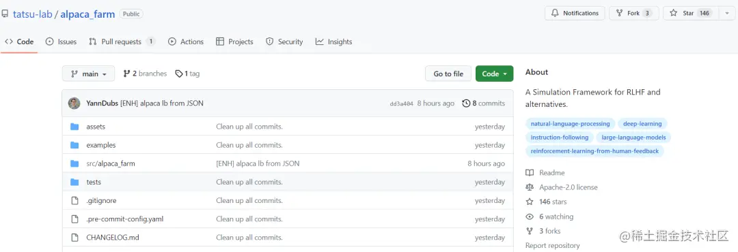Viewport: 738px width, 252px height.
Task: View the 2 branches link
Action: coord(145,74)
